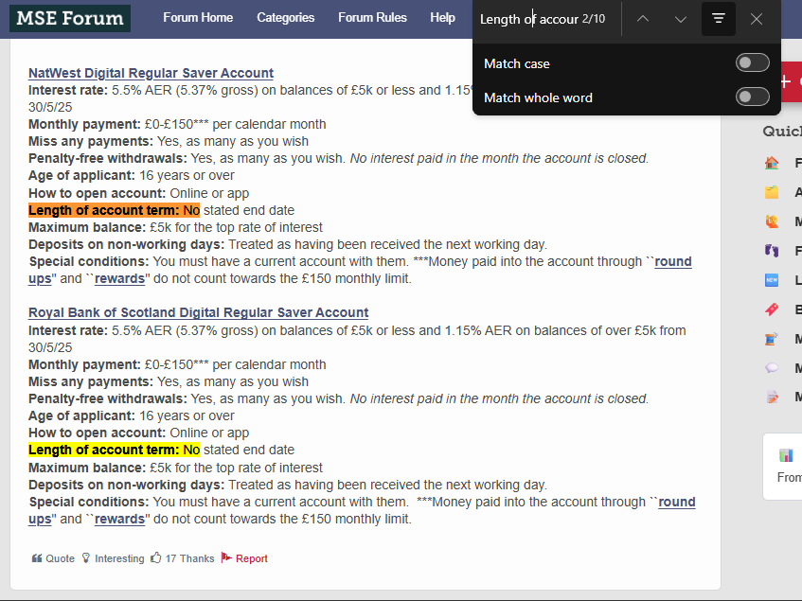This screenshot has height=601, width=802.
Task: Collapse the find bar search options filter
Action: (x=719, y=19)
